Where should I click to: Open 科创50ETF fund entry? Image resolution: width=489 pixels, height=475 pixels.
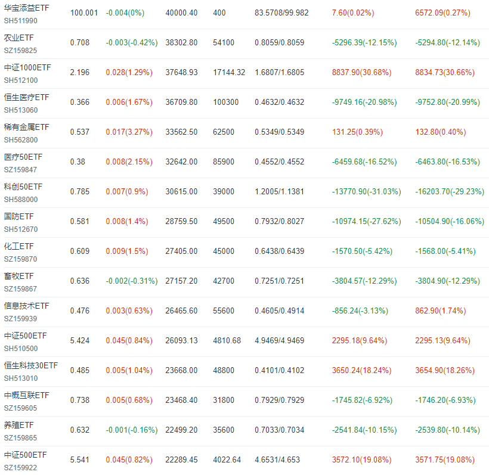tap(23, 187)
